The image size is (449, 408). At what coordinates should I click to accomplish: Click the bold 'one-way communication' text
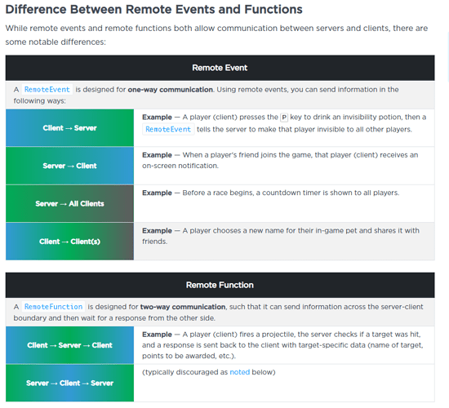coord(170,90)
